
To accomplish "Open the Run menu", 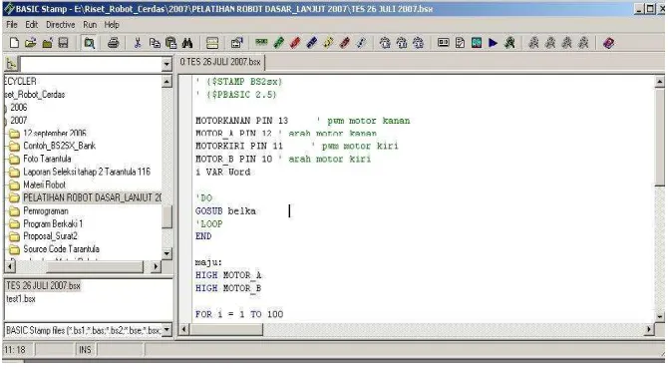I will tap(90, 25).
